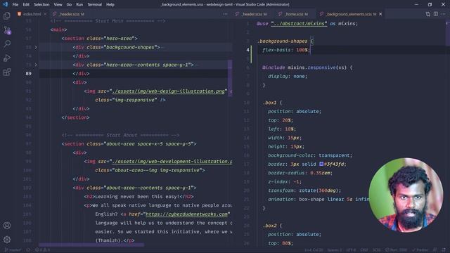450x253 pixels.
Task: Open the Search view in the activity bar
Action: click(7, 44)
